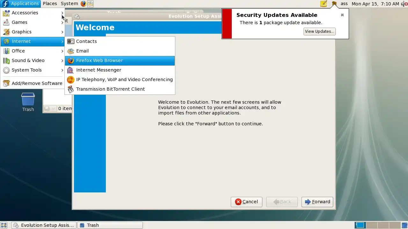Launch Internet Messenger
Viewport: 408px width, 229px height.
[x=120, y=70]
